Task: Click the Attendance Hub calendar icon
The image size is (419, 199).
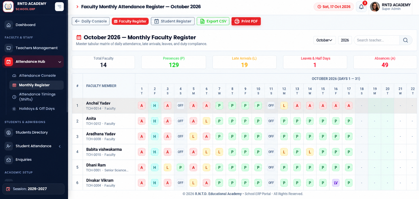Action: [x=9, y=62]
